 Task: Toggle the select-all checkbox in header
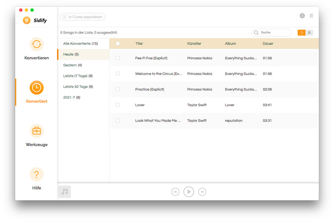pyautogui.click(x=118, y=43)
